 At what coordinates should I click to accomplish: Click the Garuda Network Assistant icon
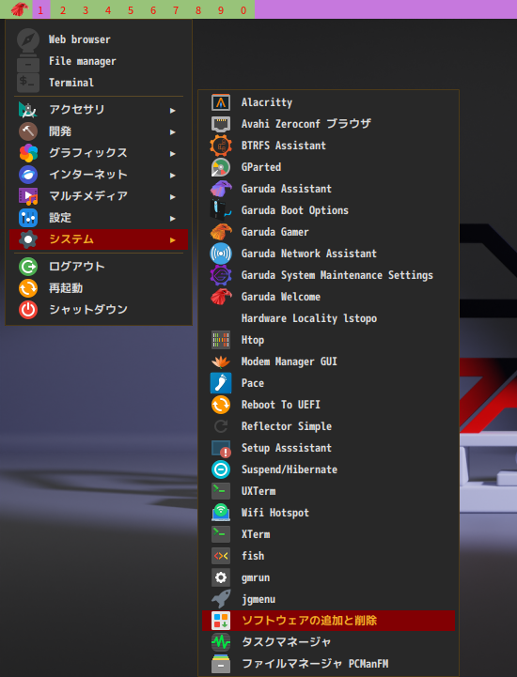point(221,254)
